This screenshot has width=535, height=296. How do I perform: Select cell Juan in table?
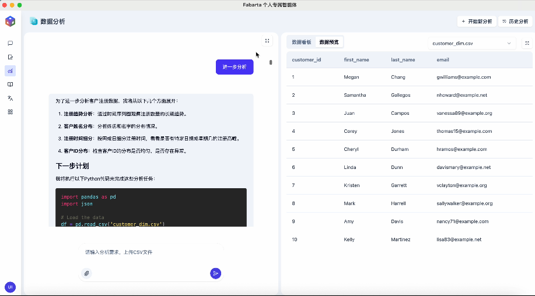pos(349,113)
